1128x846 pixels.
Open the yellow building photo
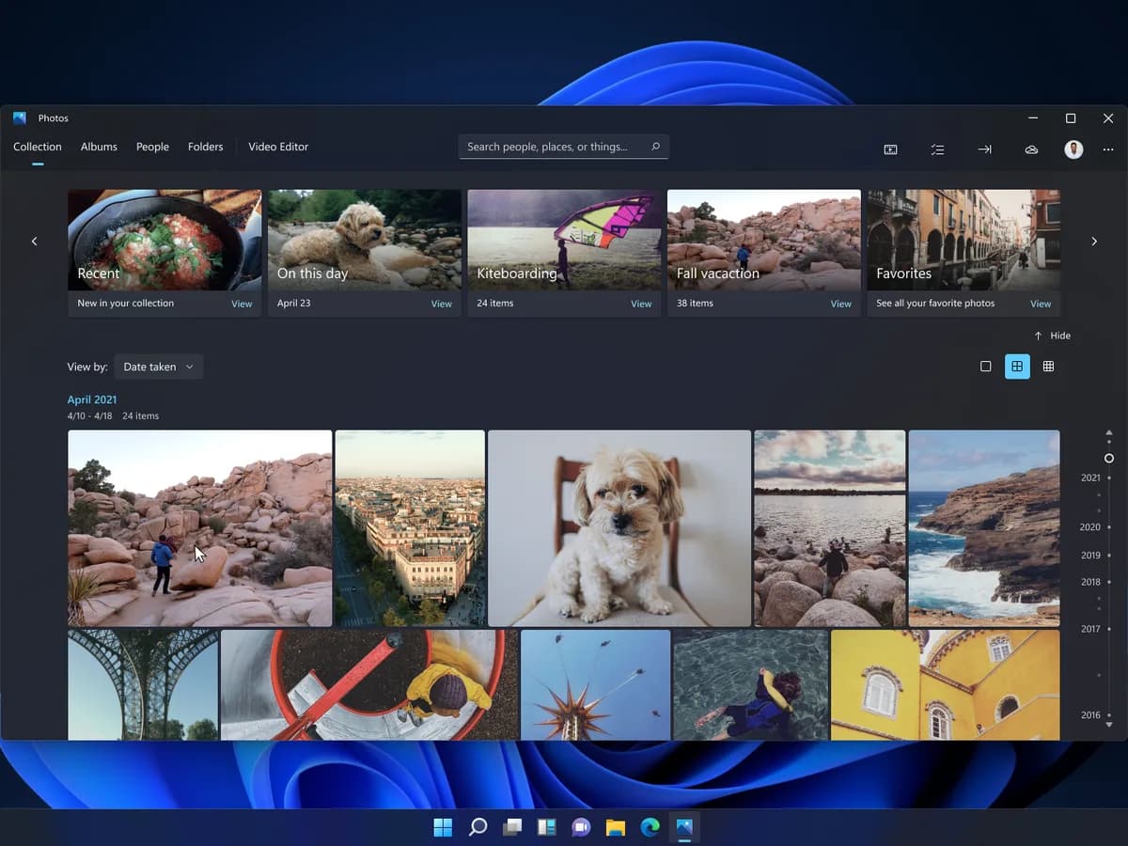point(946,684)
